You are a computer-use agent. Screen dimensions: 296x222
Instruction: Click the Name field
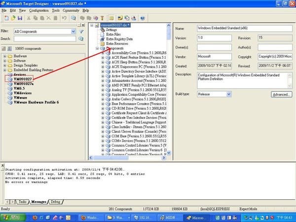pyautogui.click(x=245, y=28)
